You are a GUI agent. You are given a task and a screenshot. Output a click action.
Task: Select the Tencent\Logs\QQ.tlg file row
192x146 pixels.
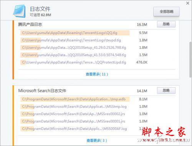75,33
